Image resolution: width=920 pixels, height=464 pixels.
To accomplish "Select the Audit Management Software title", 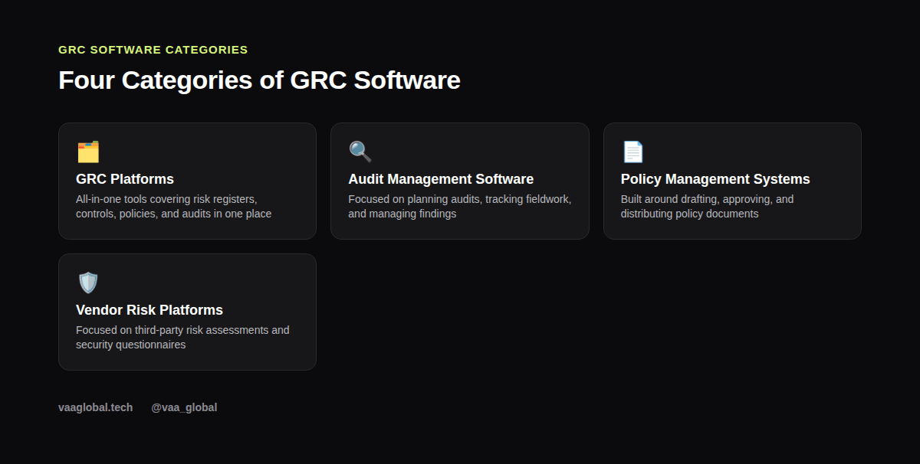I will click(441, 179).
